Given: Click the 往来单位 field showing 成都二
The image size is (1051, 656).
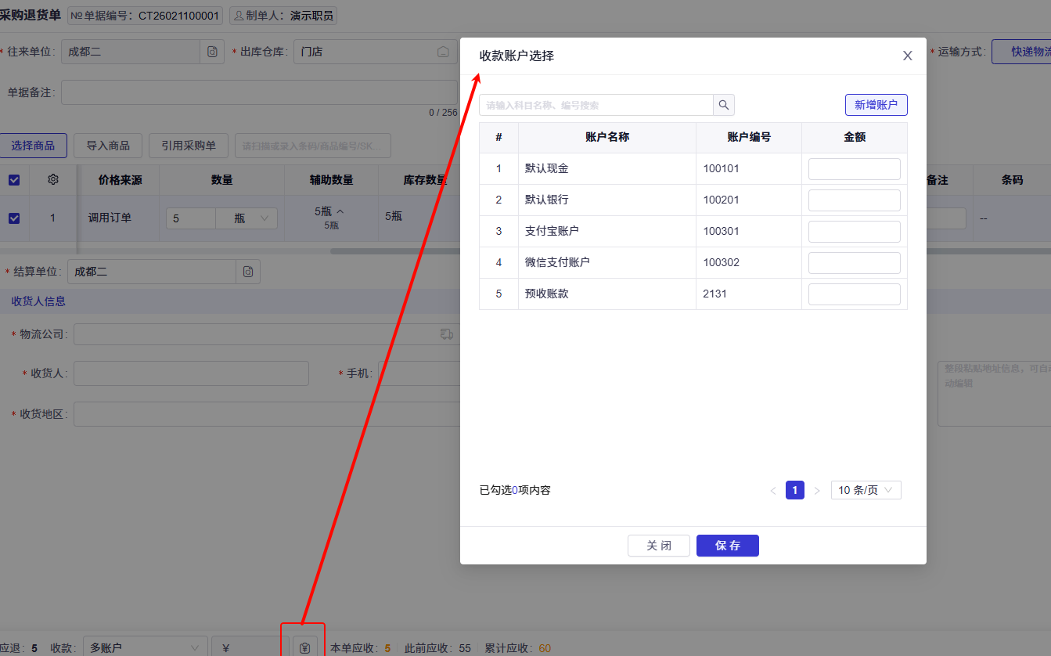Looking at the screenshot, I should point(131,52).
